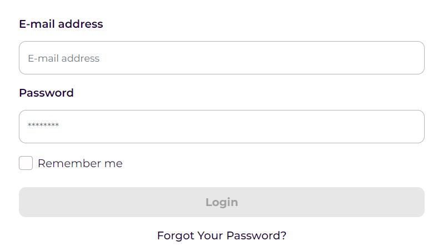Check the square box beside Remember me

click(26, 163)
